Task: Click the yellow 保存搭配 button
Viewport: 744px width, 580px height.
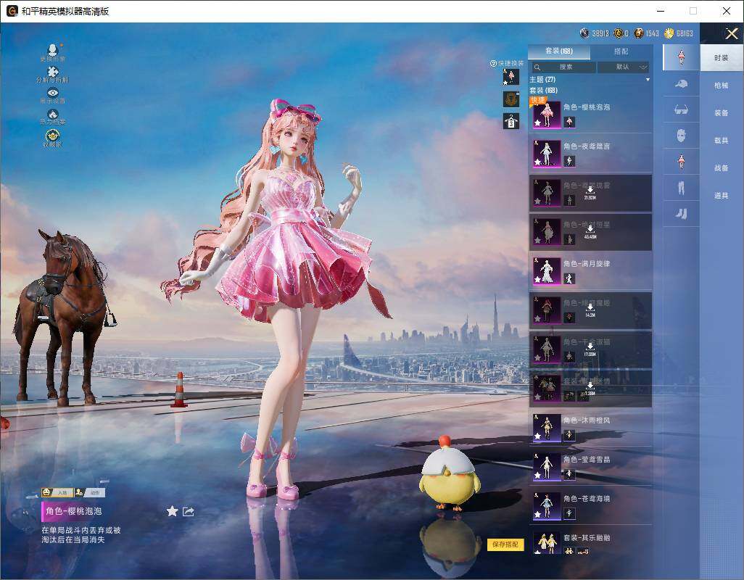Action: [505, 544]
